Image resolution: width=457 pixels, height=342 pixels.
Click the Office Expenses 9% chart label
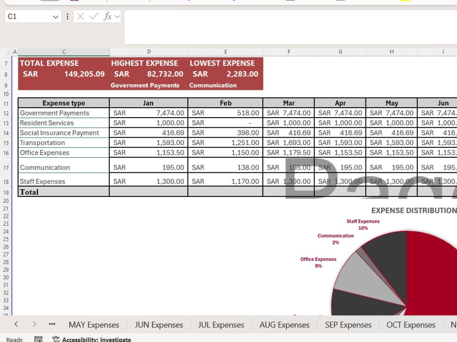point(318,262)
